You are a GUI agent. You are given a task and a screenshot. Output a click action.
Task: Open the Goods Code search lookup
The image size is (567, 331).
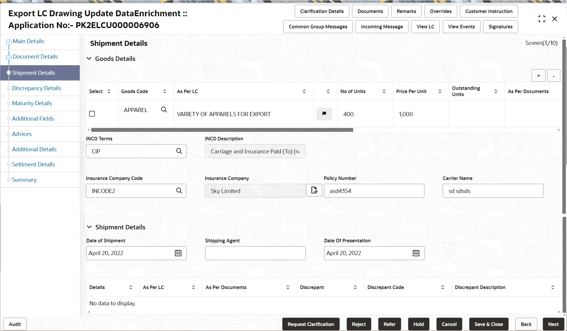(164, 110)
